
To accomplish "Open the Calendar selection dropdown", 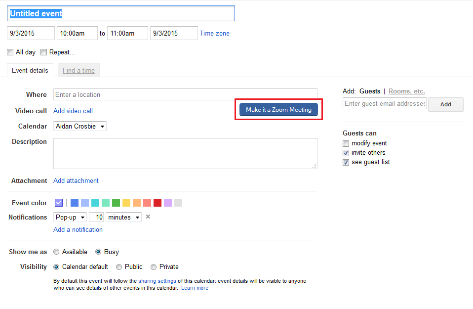I will (79, 126).
